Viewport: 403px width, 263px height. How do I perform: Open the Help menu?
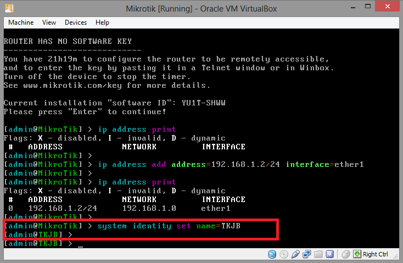[x=102, y=23]
